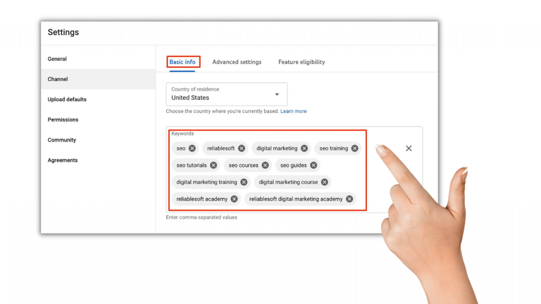View the Feature eligibility tab
Image resolution: width=541 pixels, height=304 pixels.
coord(302,62)
